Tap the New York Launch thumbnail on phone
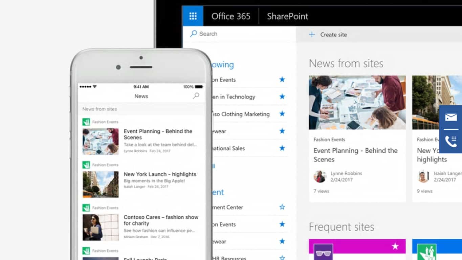The image size is (462, 260). (101, 185)
